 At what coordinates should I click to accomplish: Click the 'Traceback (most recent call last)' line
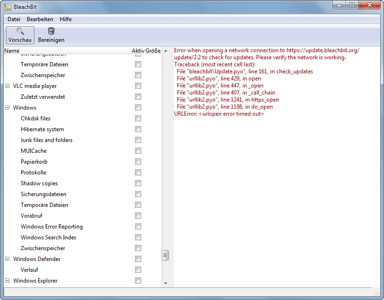click(x=215, y=64)
